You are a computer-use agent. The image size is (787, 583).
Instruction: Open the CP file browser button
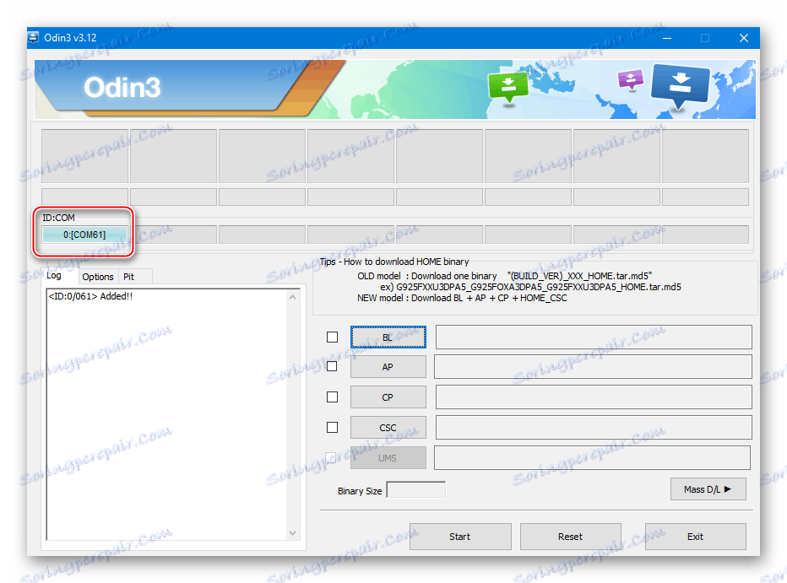click(x=388, y=397)
